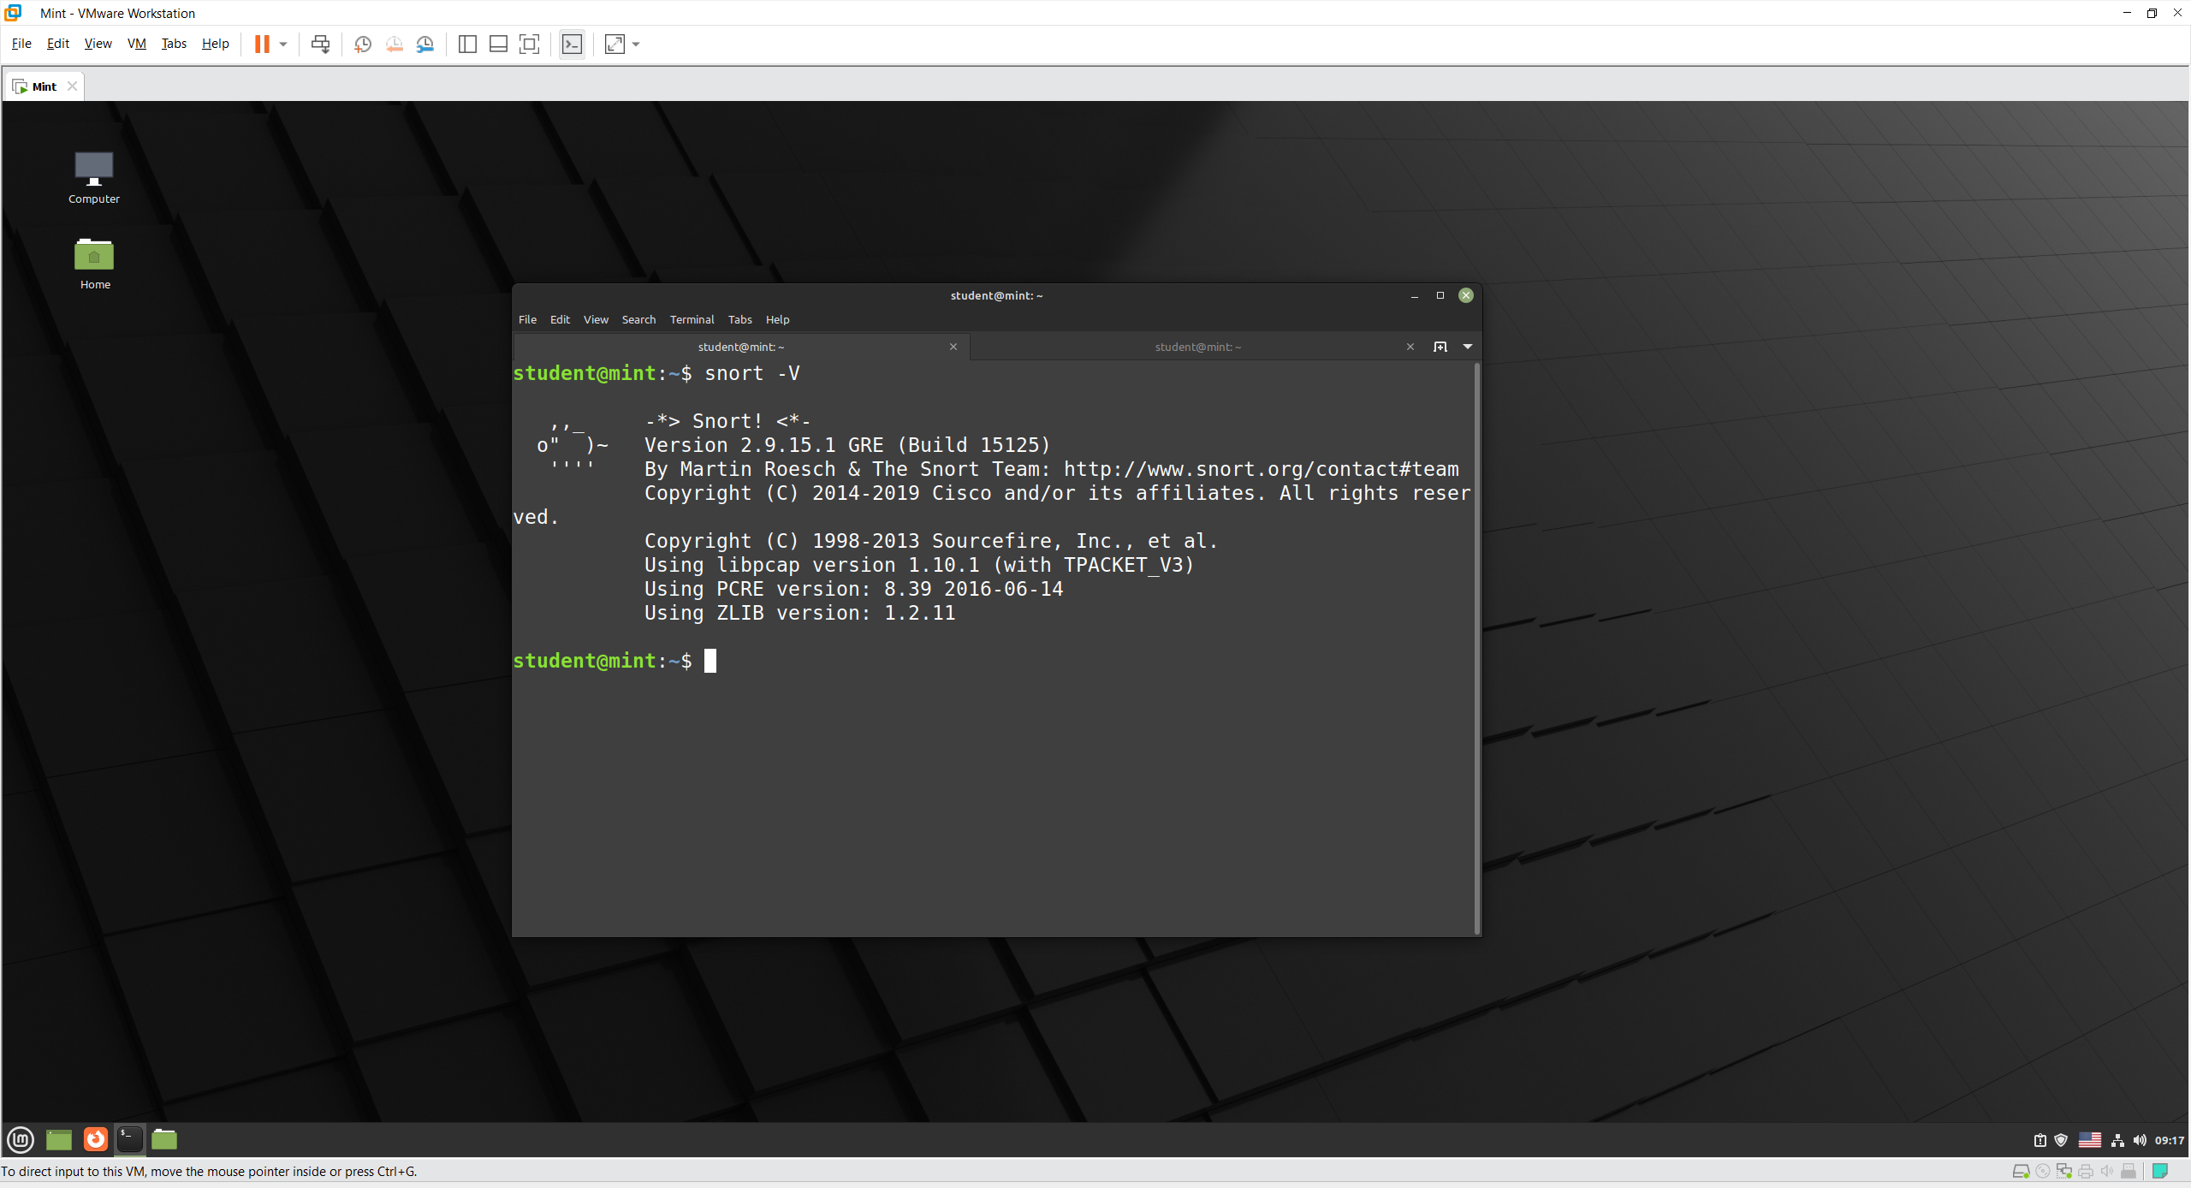Take a snapshot with the clock icon
The image size is (2191, 1188).
[x=363, y=44]
